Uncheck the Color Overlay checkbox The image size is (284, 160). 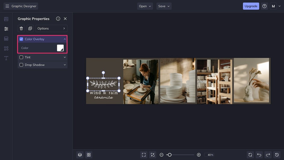pyautogui.click(x=21, y=39)
